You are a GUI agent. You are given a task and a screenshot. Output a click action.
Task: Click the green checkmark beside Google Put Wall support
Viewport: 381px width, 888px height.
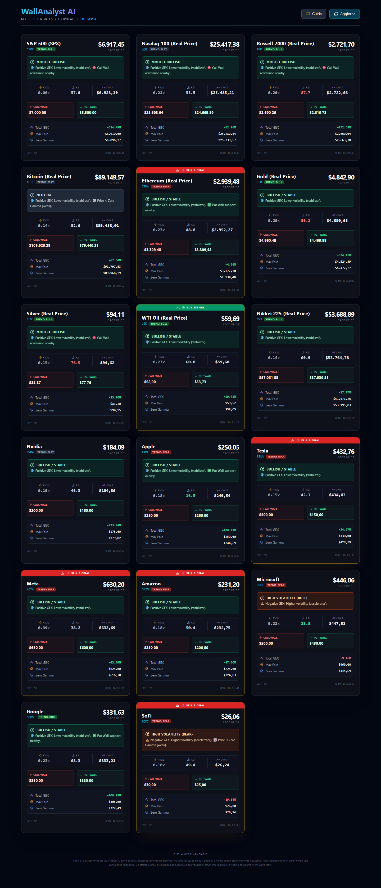(x=94, y=736)
